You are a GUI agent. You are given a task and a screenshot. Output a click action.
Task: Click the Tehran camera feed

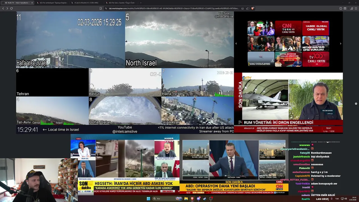click(x=52, y=82)
